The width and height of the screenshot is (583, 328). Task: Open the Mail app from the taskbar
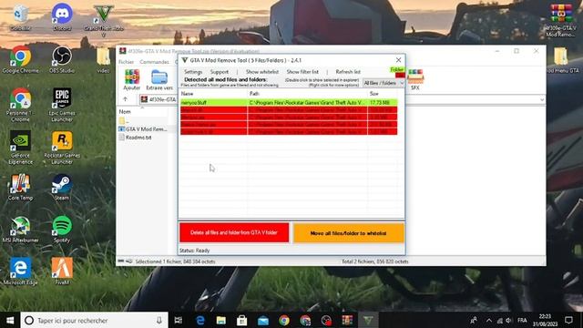point(263,320)
